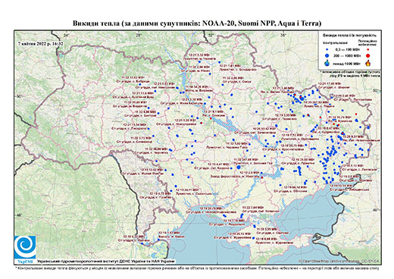Click the date label 7 квітня 2022
Screen dimensions: 394x279
pyautogui.click(x=41, y=44)
